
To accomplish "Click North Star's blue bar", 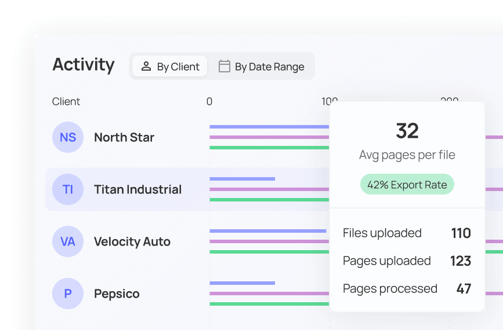I will coord(269,127).
